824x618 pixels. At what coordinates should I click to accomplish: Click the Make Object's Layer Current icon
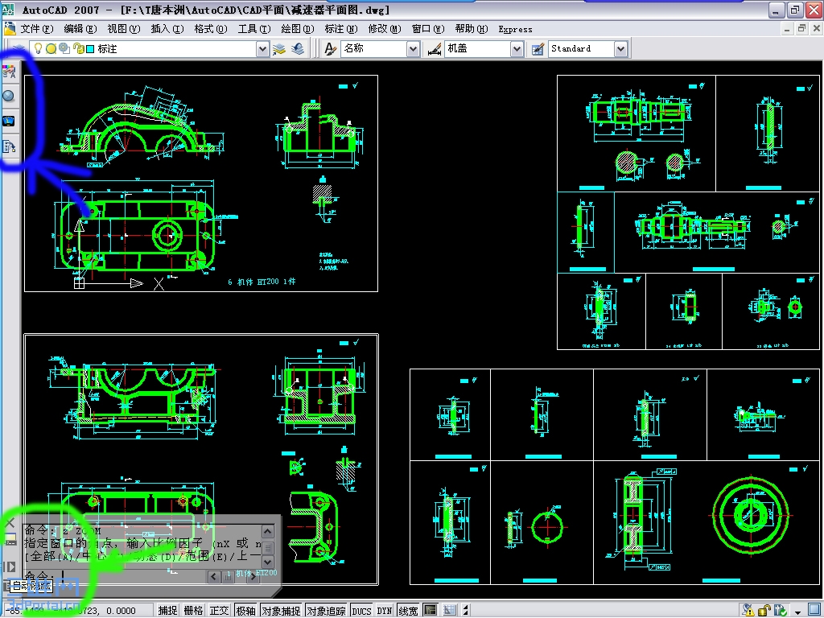tap(279, 48)
